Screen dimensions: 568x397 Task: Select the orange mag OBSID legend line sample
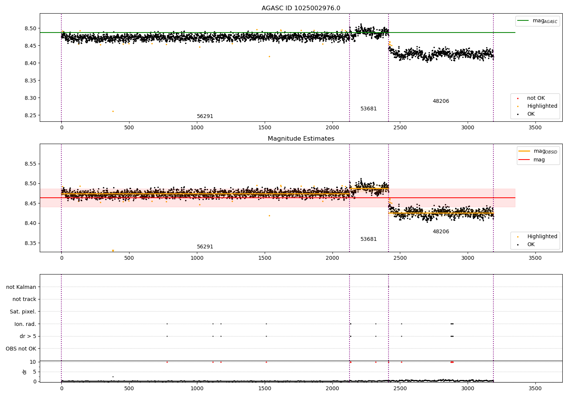pos(524,151)
